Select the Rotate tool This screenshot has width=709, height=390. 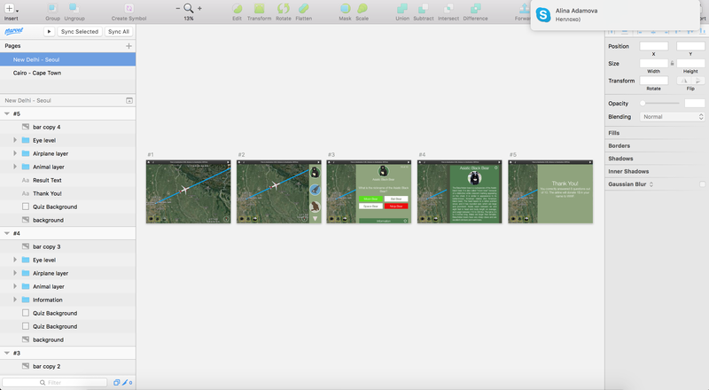pyautogui.click(x=283, y=8)
